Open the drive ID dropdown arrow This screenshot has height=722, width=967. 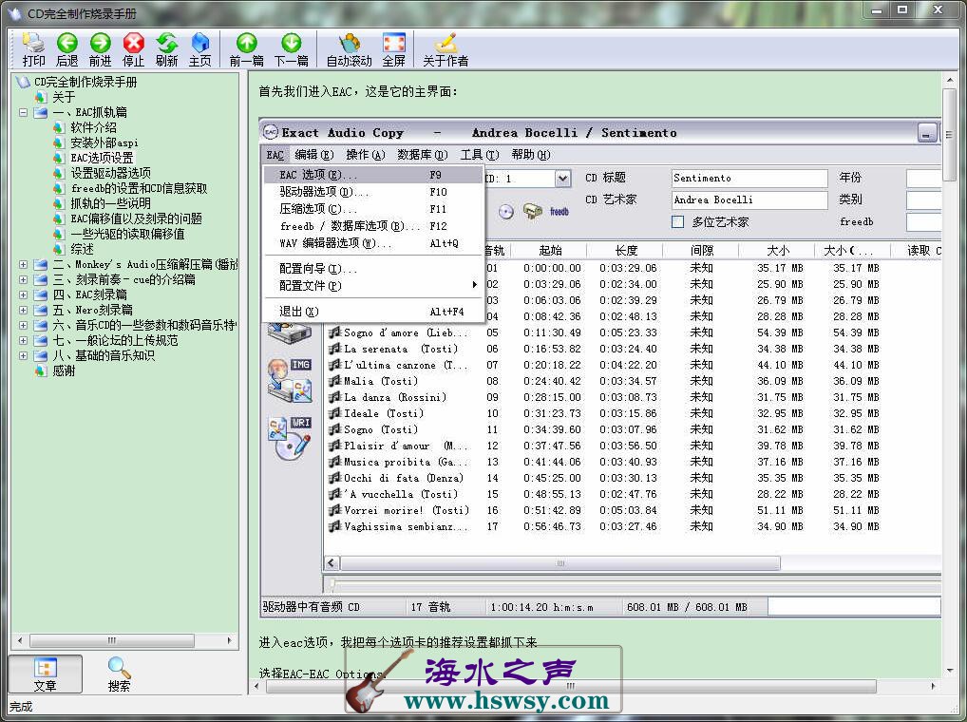pyautogui.click(x=562, y=179)
